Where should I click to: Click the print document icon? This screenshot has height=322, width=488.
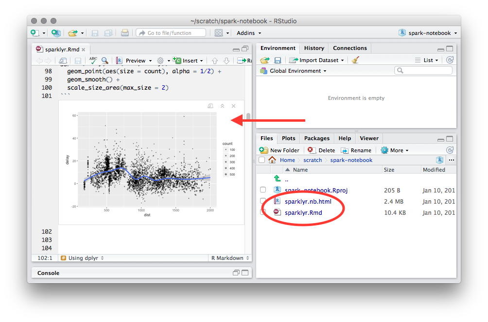(125, 33)
